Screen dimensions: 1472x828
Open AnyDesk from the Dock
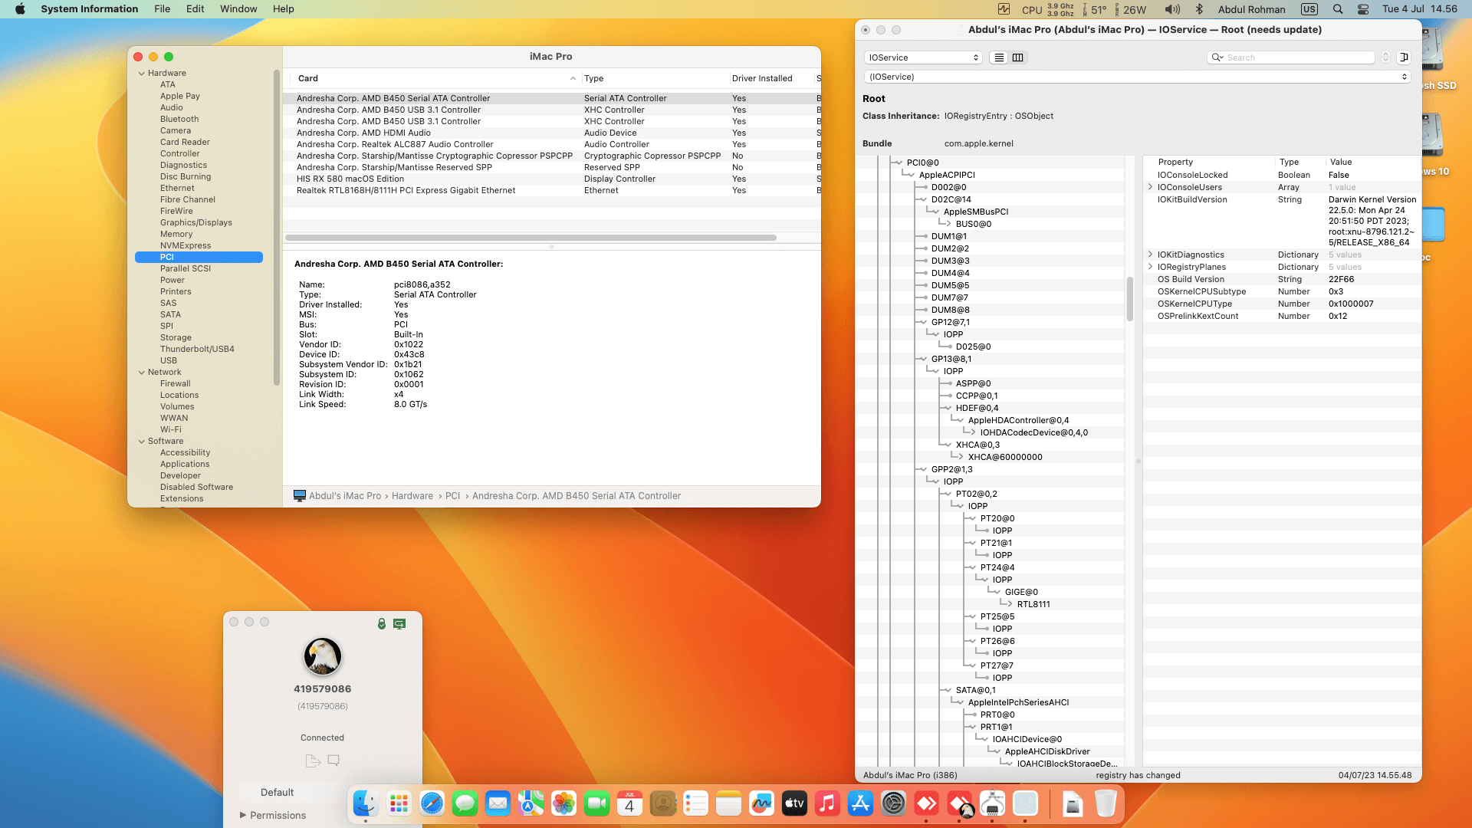928,803
